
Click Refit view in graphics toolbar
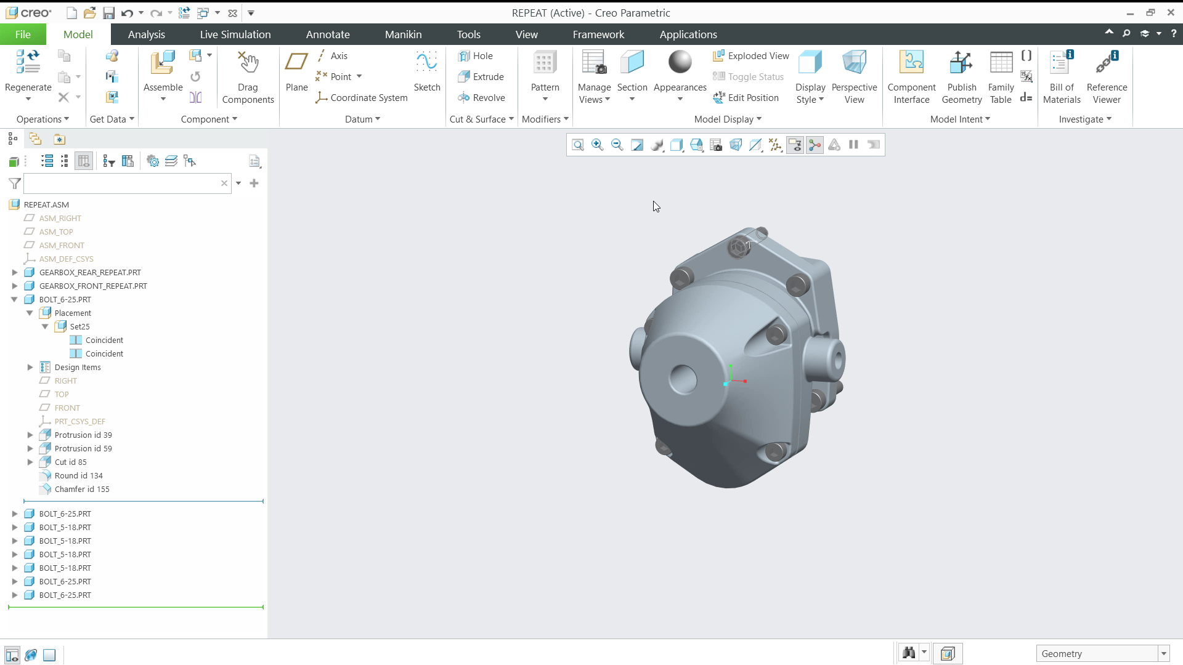click(577, 145)
